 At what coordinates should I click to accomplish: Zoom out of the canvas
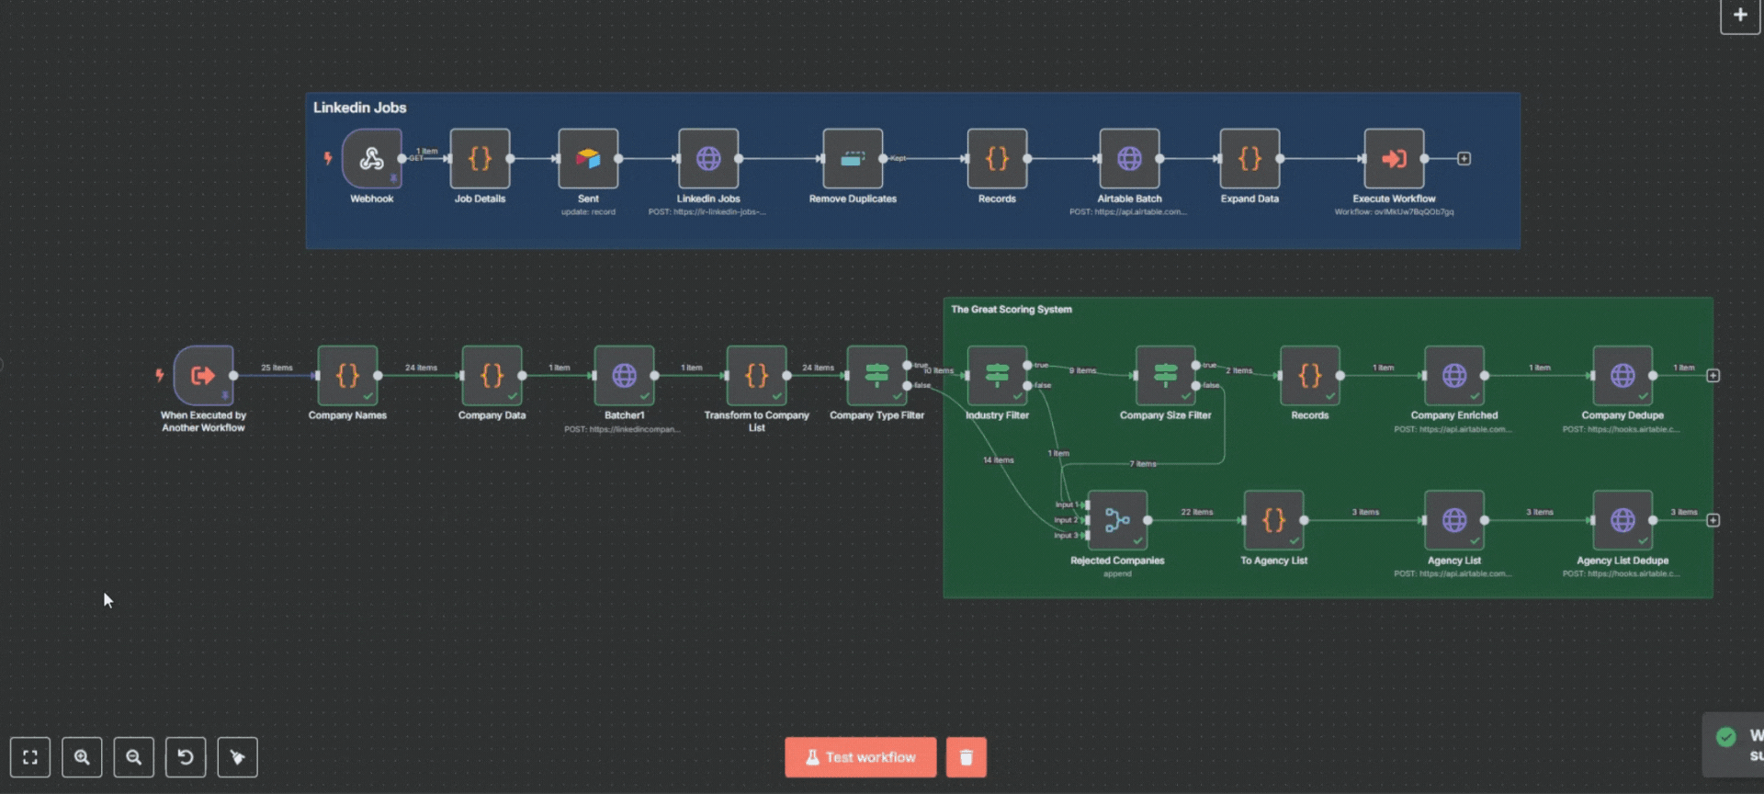134,757
